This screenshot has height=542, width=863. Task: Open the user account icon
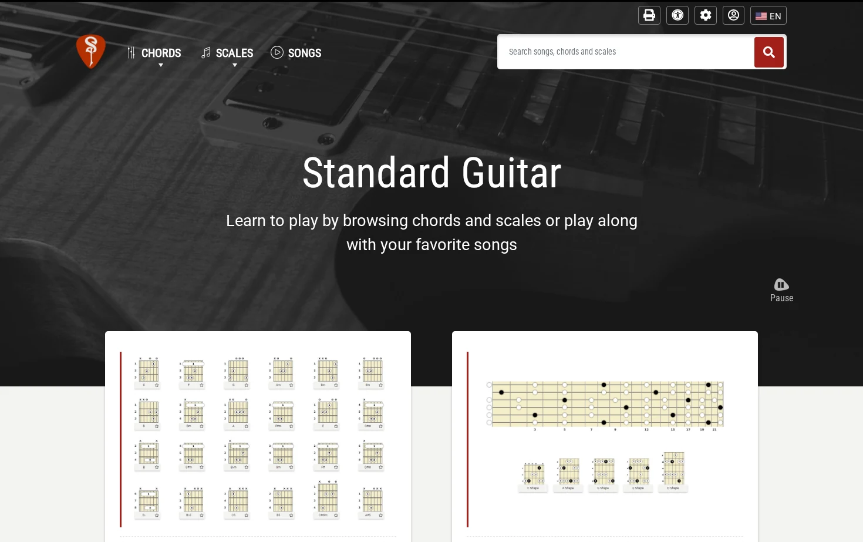(733, 15)
